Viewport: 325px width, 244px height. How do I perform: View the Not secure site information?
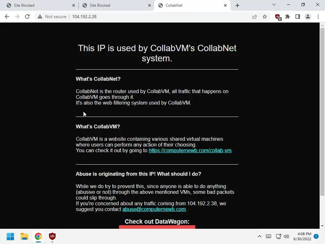[52, 17]
